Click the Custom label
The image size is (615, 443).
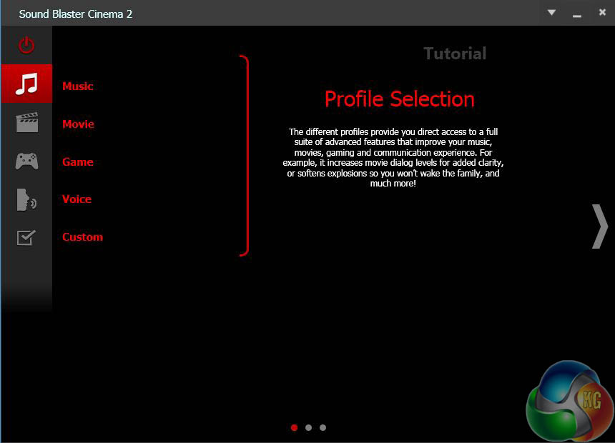tap(82, 237)
